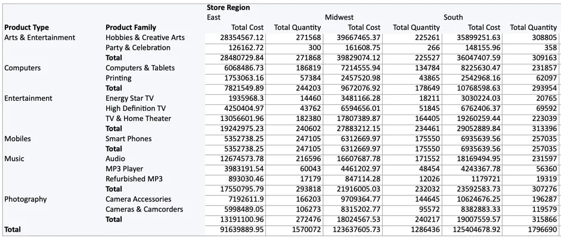Select the Camera Accessories family

pyautogui.click(x=138, y=199)
